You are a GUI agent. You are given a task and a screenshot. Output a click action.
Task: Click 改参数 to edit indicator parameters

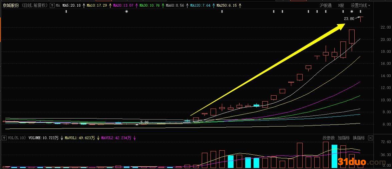click(329, 138)
